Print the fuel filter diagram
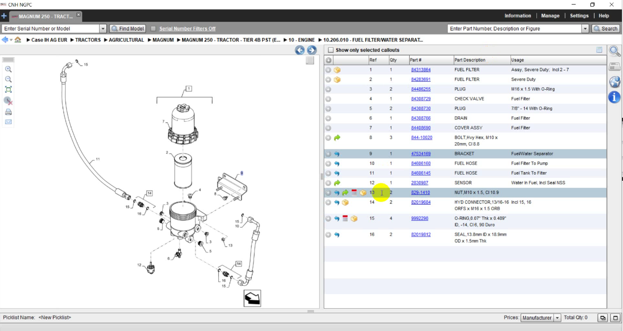Image resolution: width=623 pixels, height=331 pixels. [x=8, y=112]
